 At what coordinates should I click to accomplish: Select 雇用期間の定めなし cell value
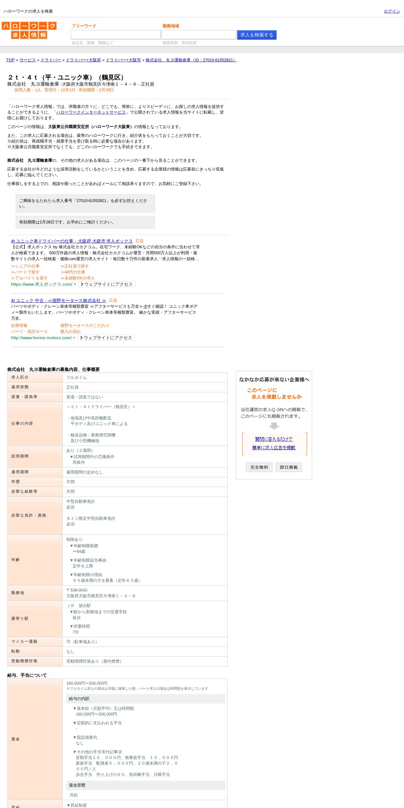point(85,472)
